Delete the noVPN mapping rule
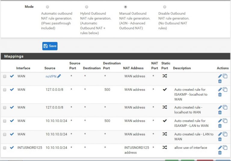 point(220,81)
